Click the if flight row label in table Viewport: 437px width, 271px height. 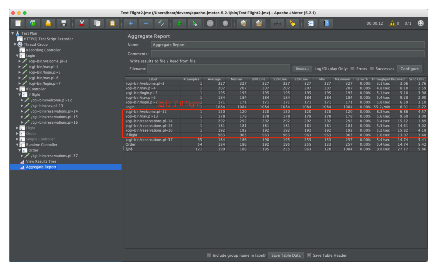[131, 135]
